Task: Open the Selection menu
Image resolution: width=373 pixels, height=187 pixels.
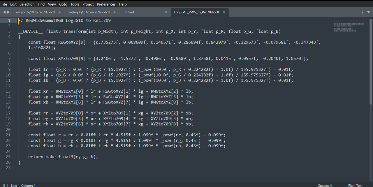Action: click(27, 4)
